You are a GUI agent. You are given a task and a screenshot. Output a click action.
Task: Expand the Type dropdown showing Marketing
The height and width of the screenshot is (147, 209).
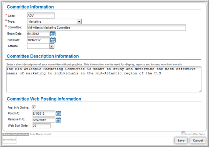tap(79, 22)
